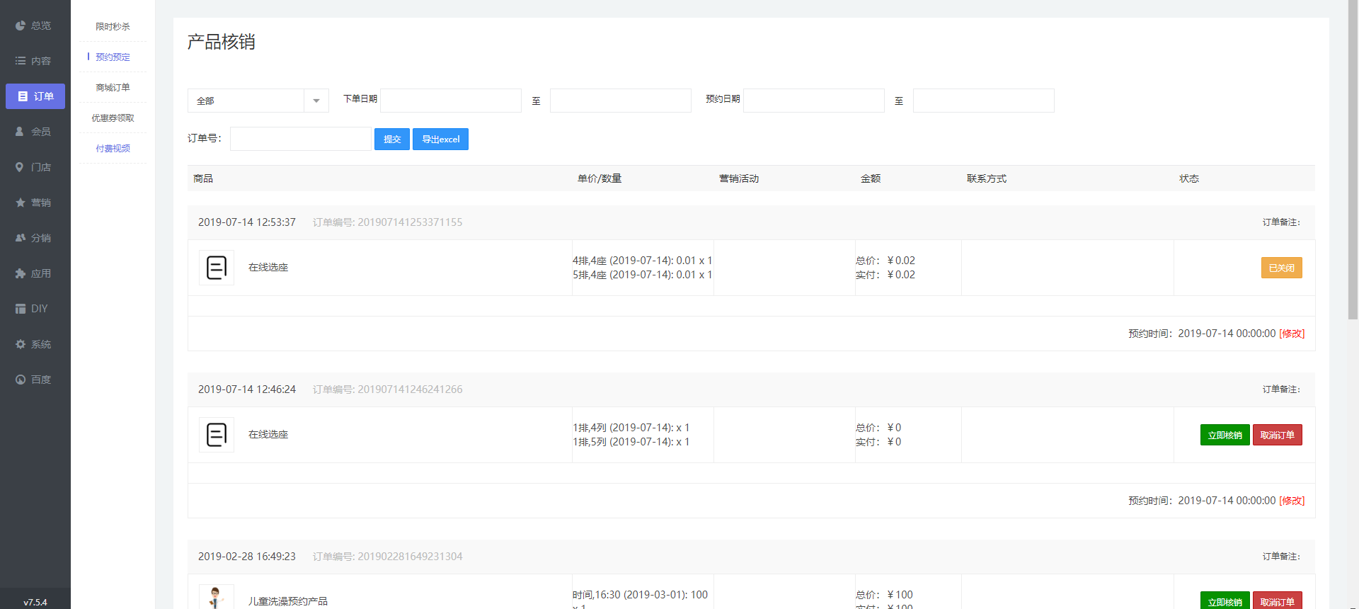
Task: Open the 百度 sidebar item
Action: tap(35, 380)
